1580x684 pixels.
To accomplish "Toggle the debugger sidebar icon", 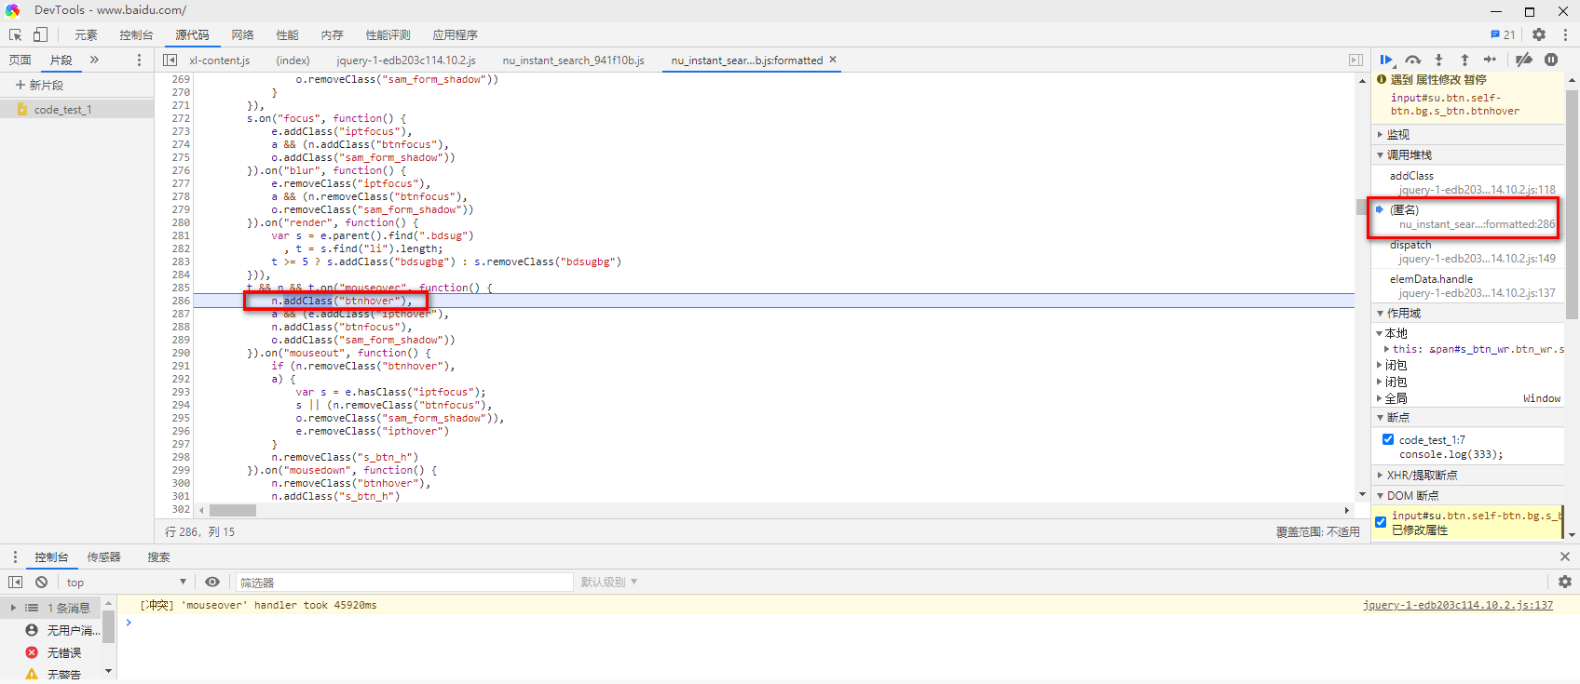I will tap(1355, 60).
